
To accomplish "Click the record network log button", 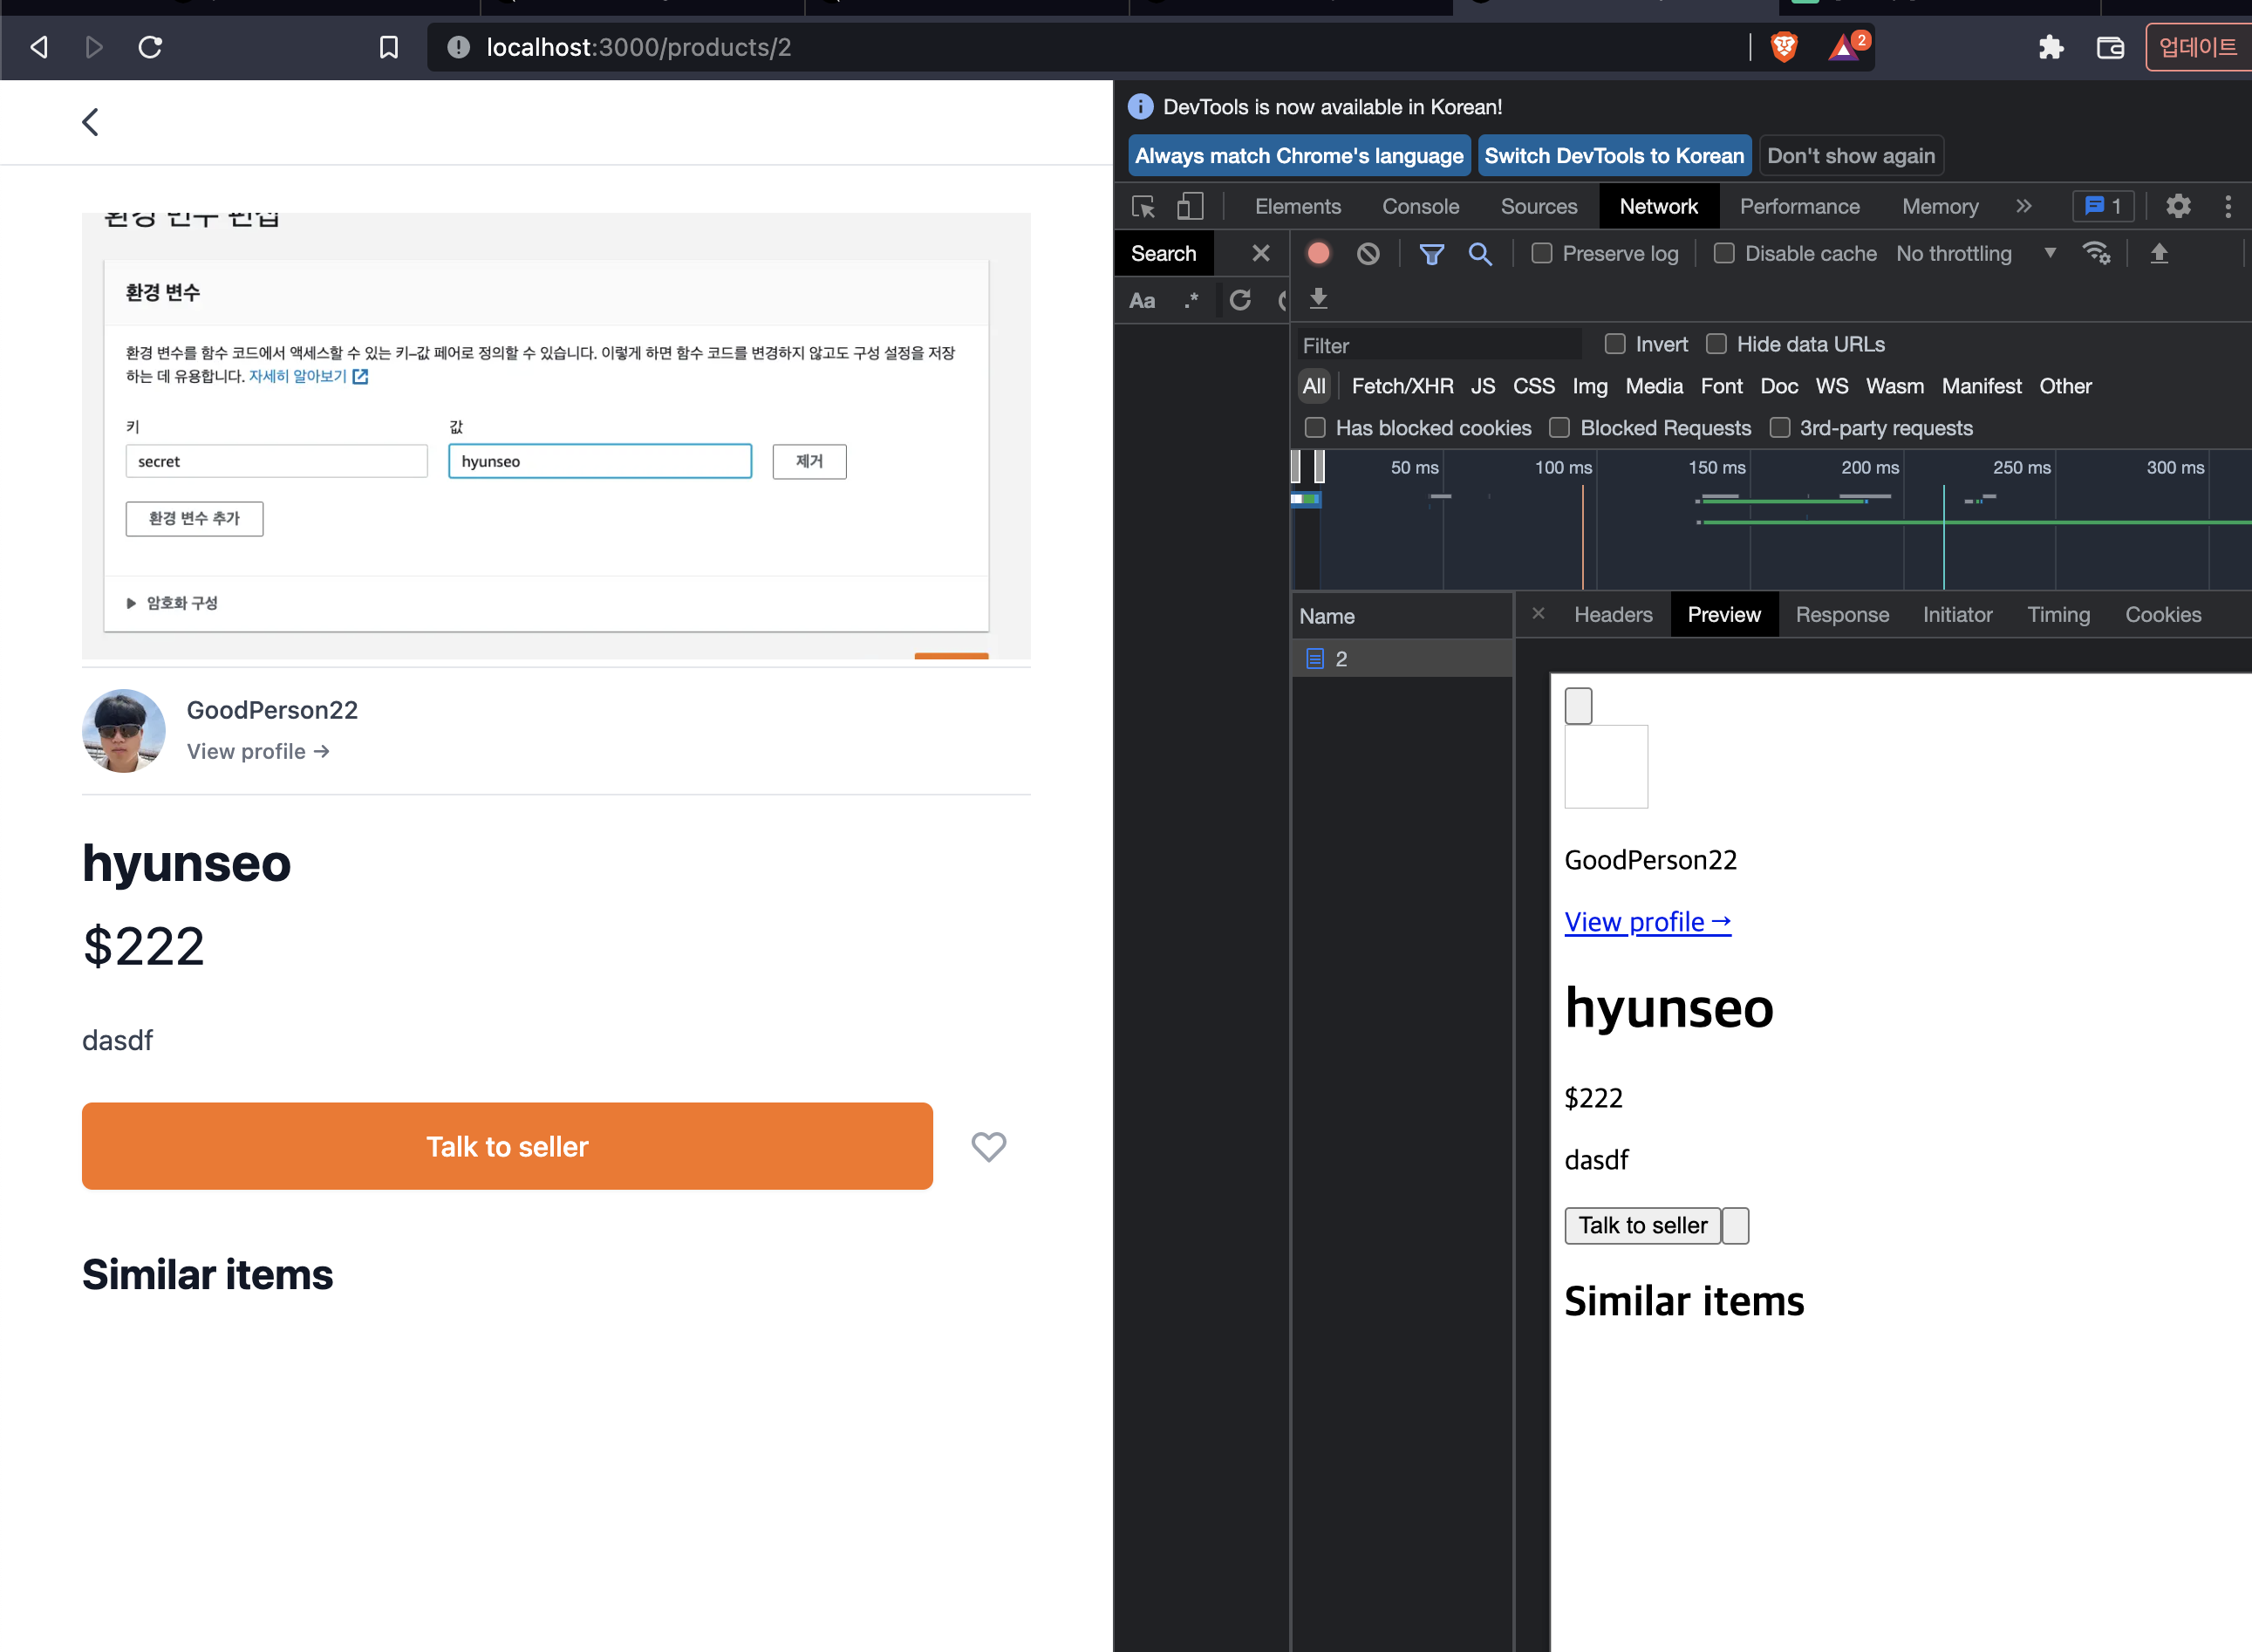I will [1318, 254].
